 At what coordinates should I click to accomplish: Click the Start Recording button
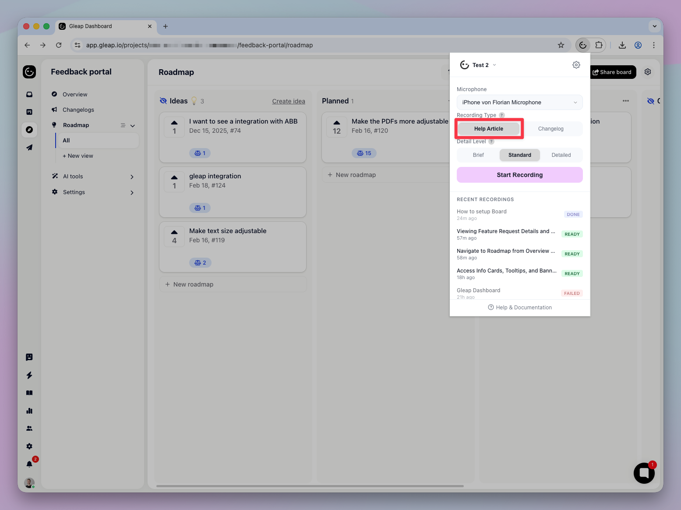tap(520, 175)
